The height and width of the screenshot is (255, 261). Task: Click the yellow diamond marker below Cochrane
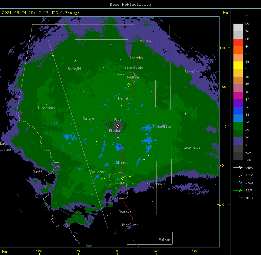(103, 179)
